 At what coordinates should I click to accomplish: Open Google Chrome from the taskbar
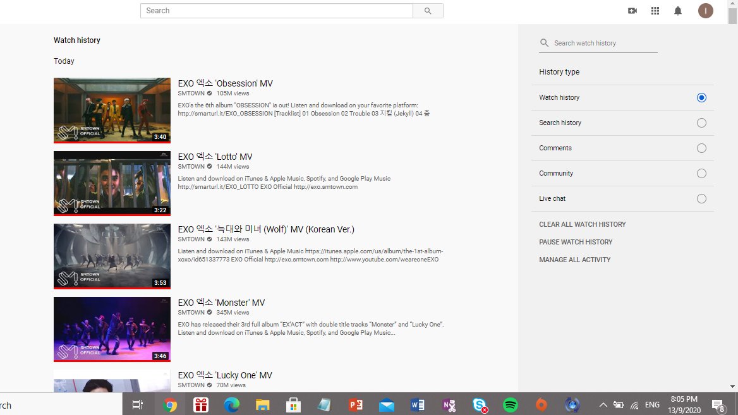click(x=170, y=405)
